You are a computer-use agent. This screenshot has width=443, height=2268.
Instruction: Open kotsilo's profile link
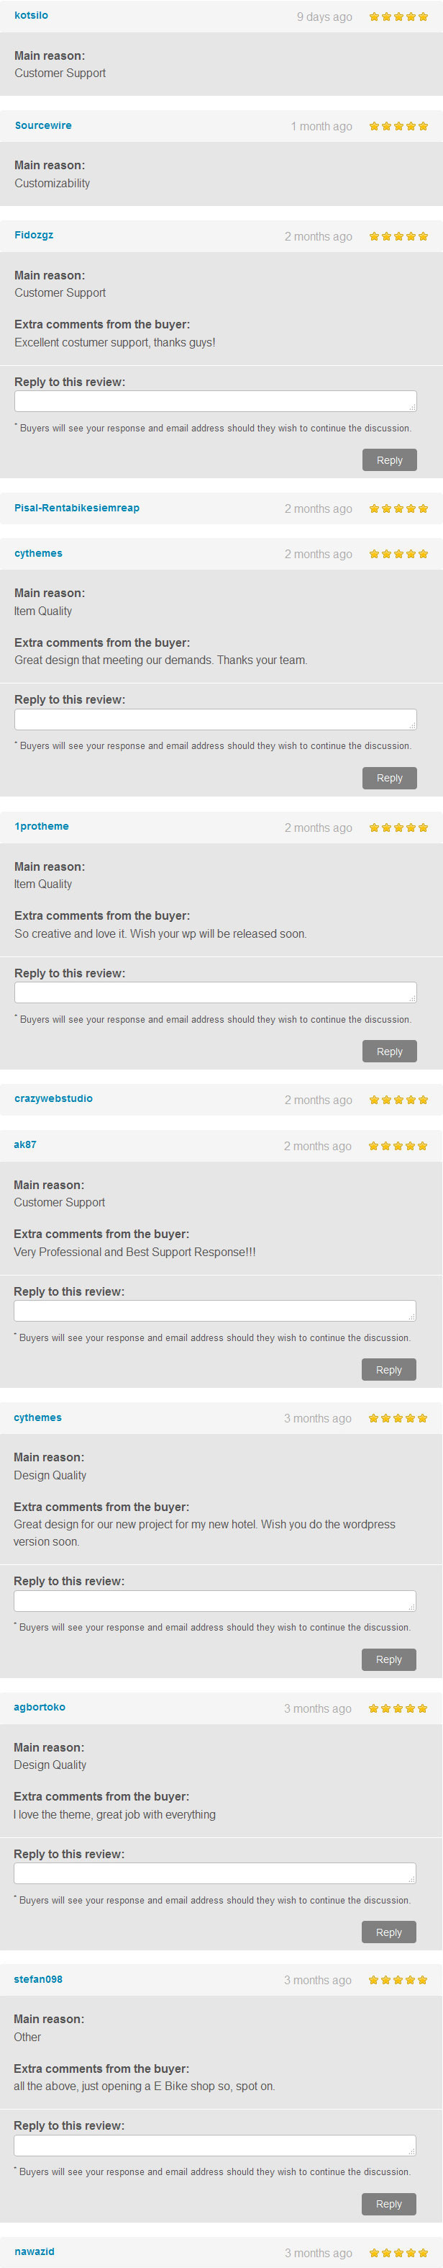(32, 16)
